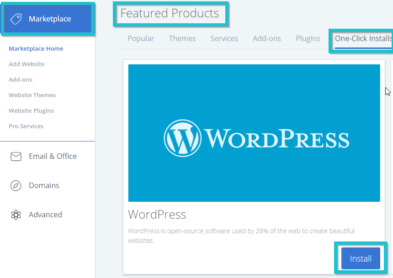Image resolution: width=393 pixels, height=278 pixels.
Task: Switch to the Add-ons tab
Action: [x=267, y=38]
